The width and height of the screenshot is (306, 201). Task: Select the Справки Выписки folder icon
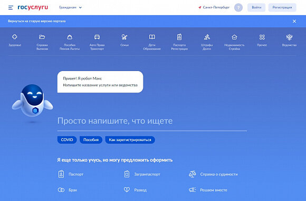(42, 37)
